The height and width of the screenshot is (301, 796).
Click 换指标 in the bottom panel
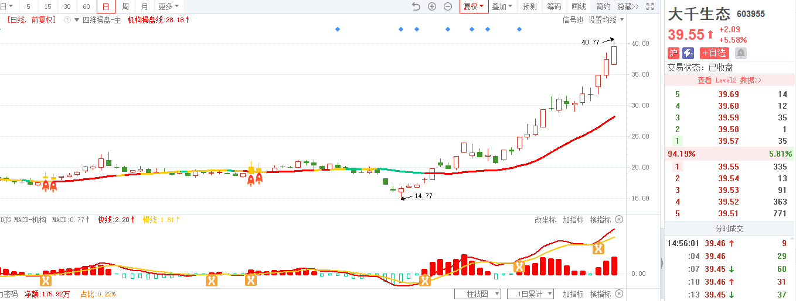pyautogui.click(x=600, y=294)
